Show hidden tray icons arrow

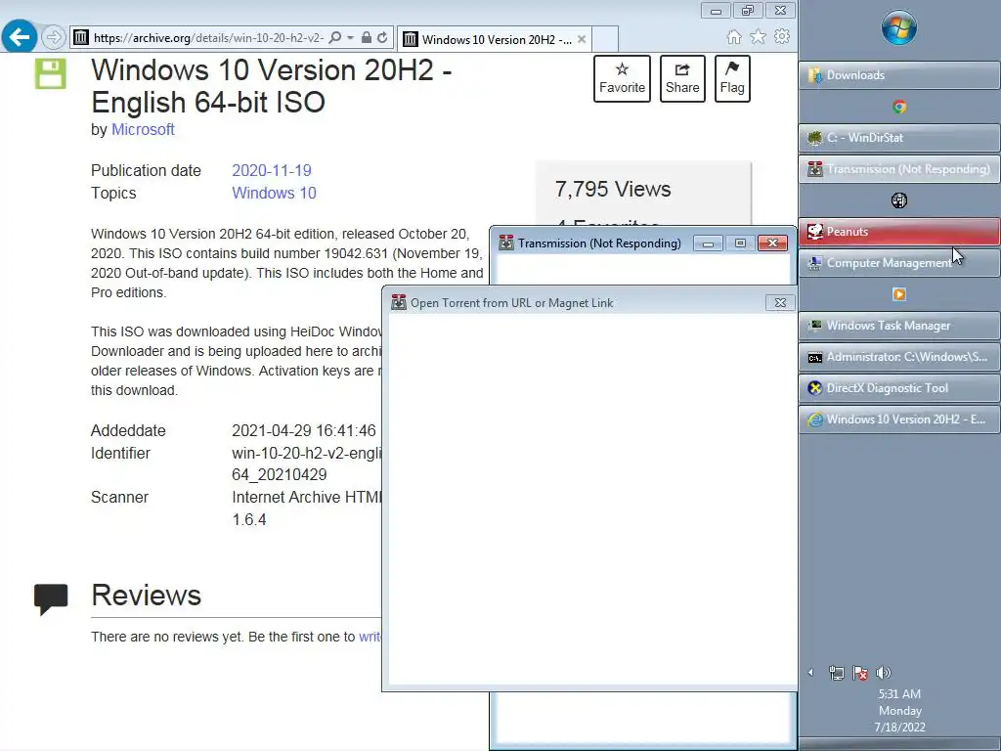tap(810, 673)
